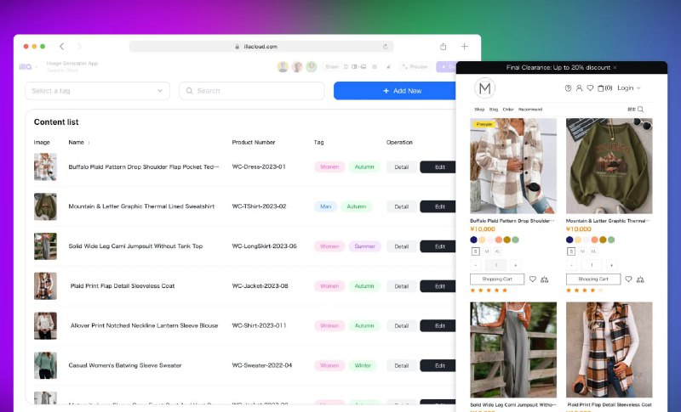Click Share in the illa header
This screenshot has height=412, width=681.
[332, 67]
